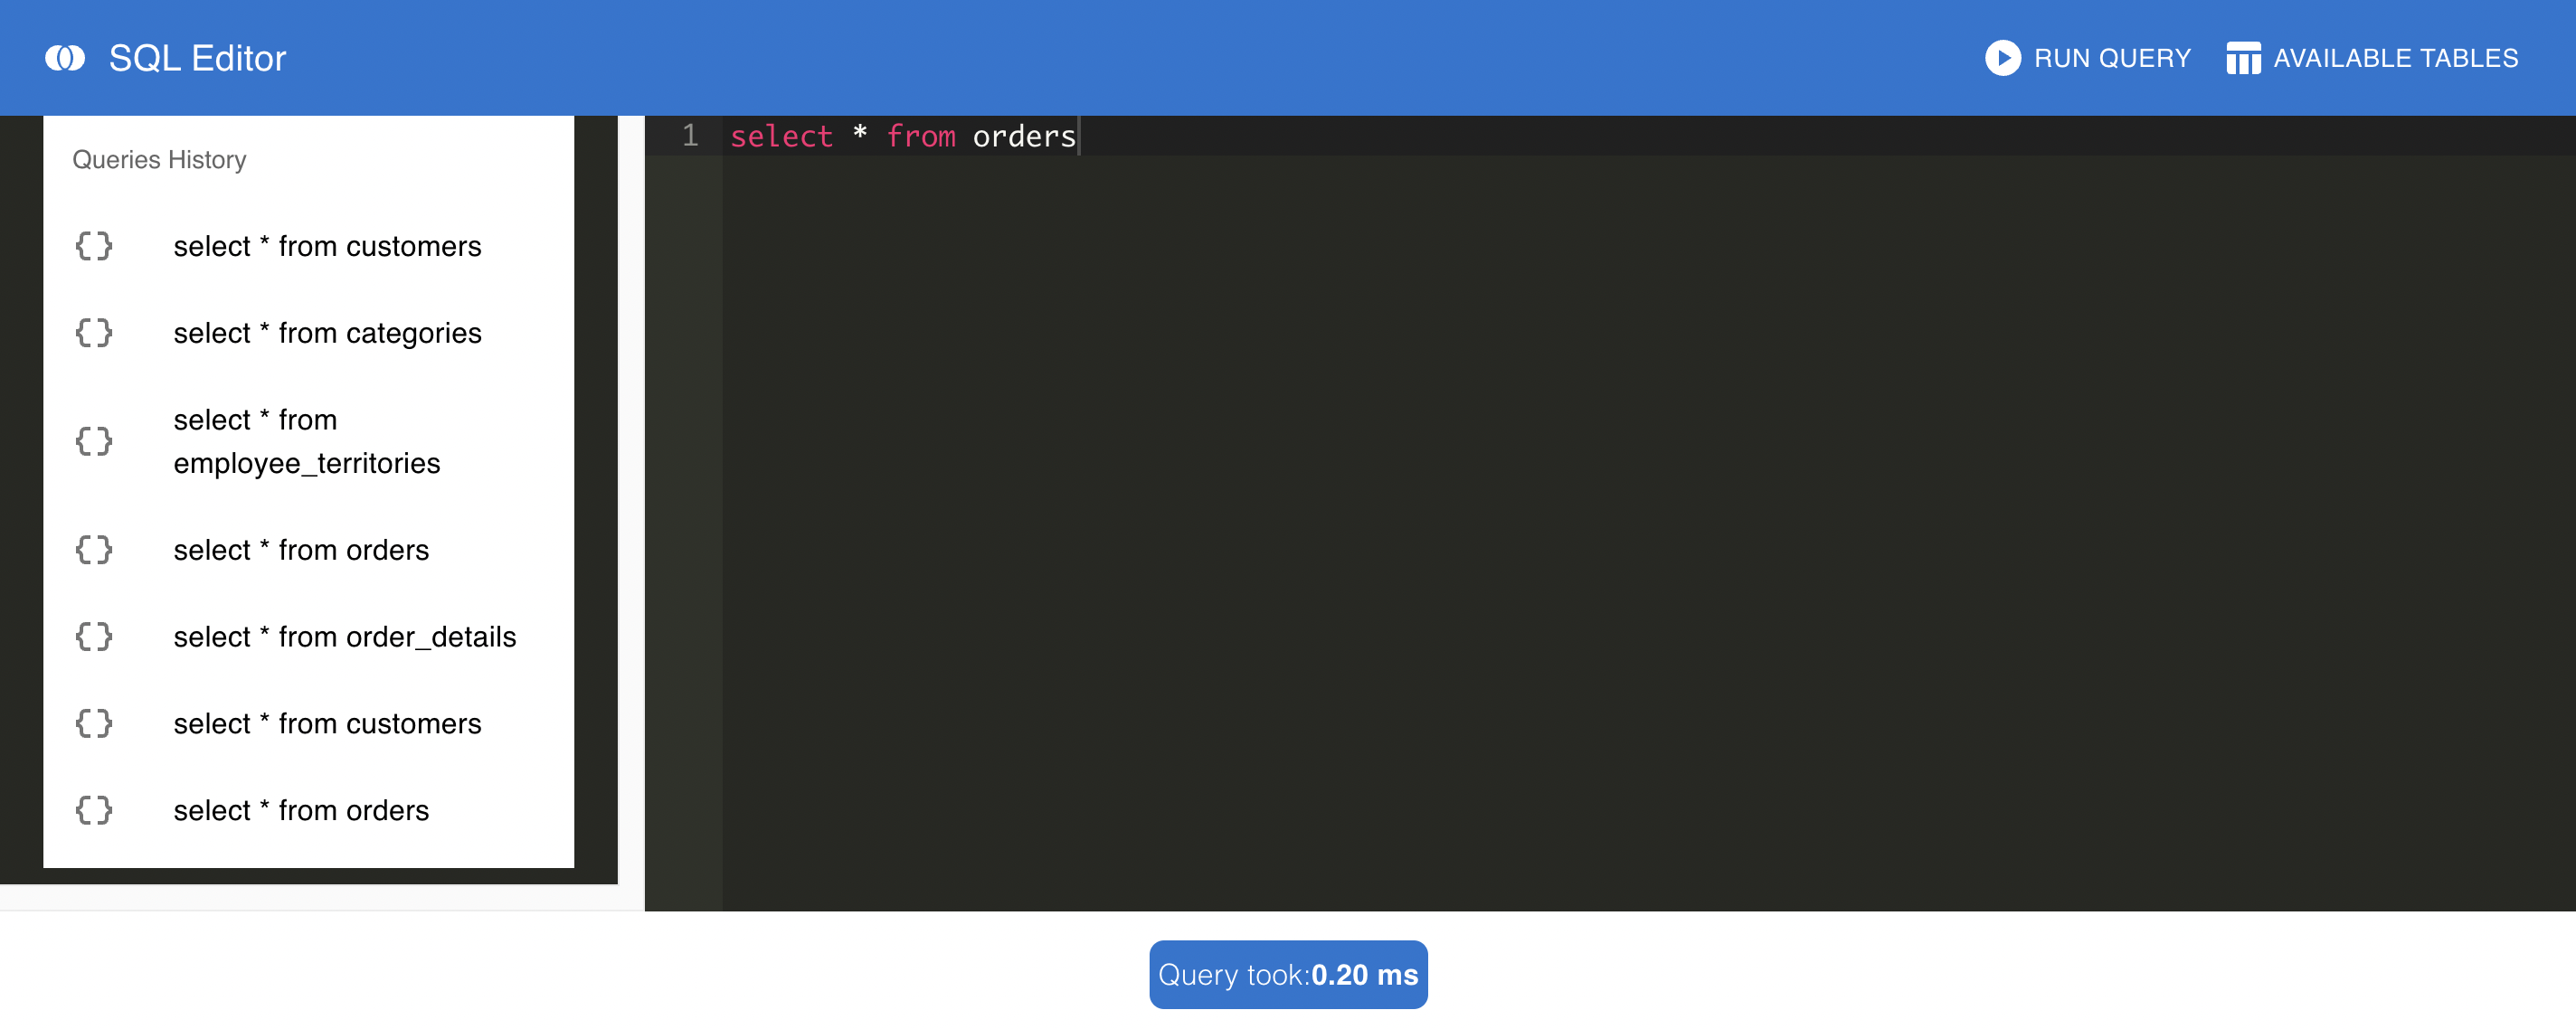This screenshot has width=2576, height=1029.
Task: Click braces icon beside last orders query
Action: pyautogui.click(x=94, y=810)
